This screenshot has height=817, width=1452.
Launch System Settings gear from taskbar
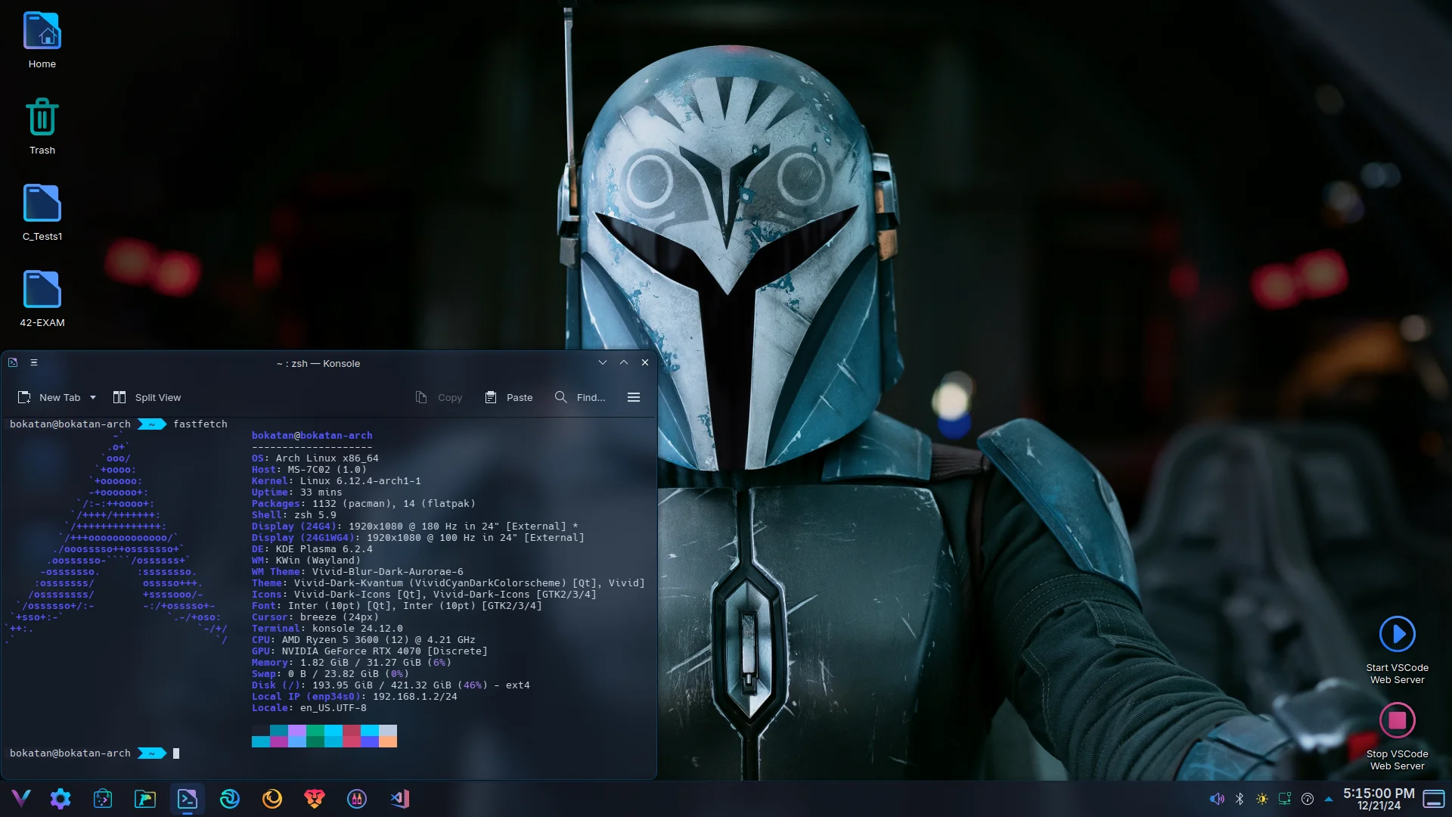click(60, 798)
